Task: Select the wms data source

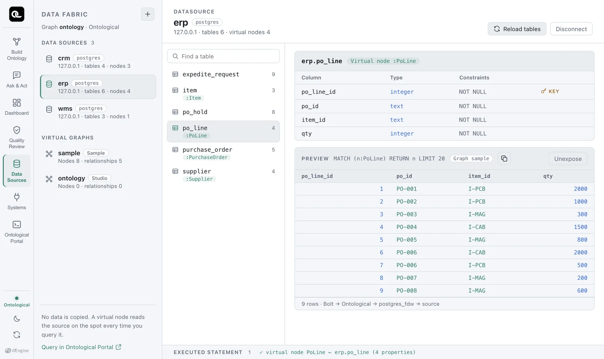Action: (x=98, y=112)
